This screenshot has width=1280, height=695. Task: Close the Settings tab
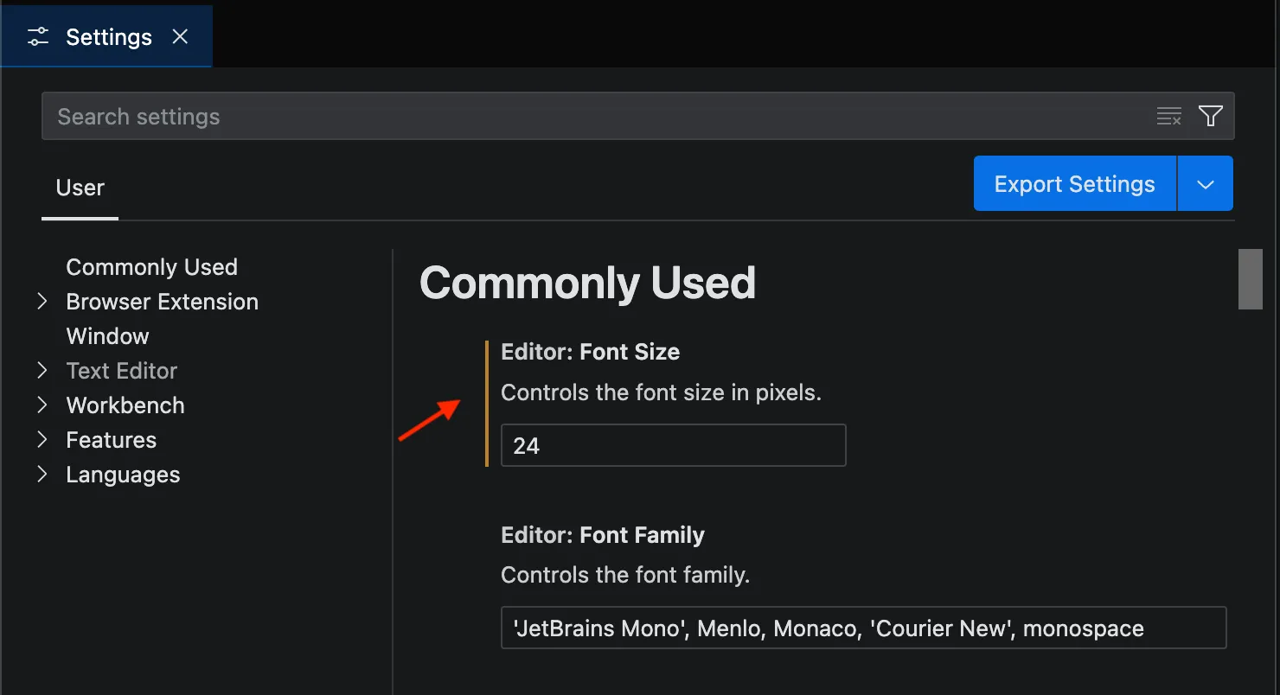point(180,37)
